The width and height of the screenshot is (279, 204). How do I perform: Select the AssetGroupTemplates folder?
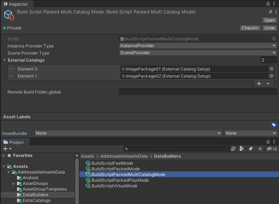tap(45, 189)
